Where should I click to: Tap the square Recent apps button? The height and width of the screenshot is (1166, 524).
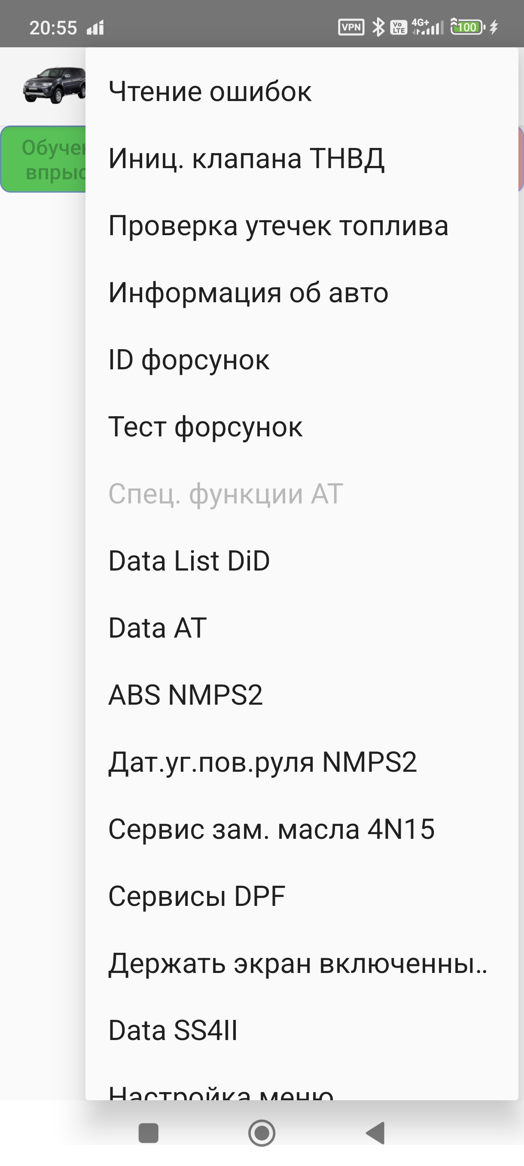[x=148, y=1133]
